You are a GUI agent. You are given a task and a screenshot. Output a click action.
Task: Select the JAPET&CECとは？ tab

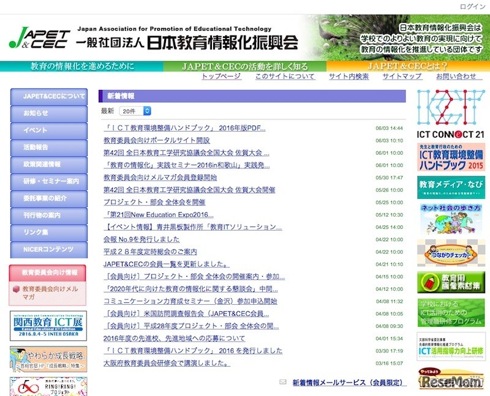click(408, 66)
